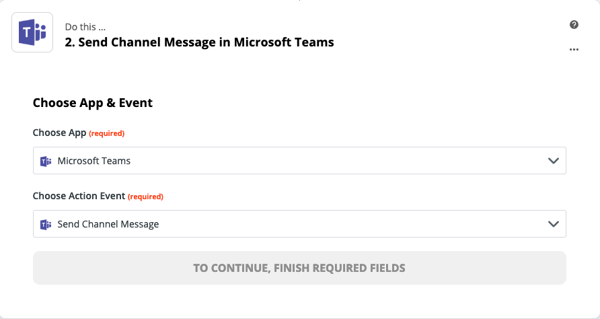
Task: Click the "Do this ..." step label
Action: 85,27
